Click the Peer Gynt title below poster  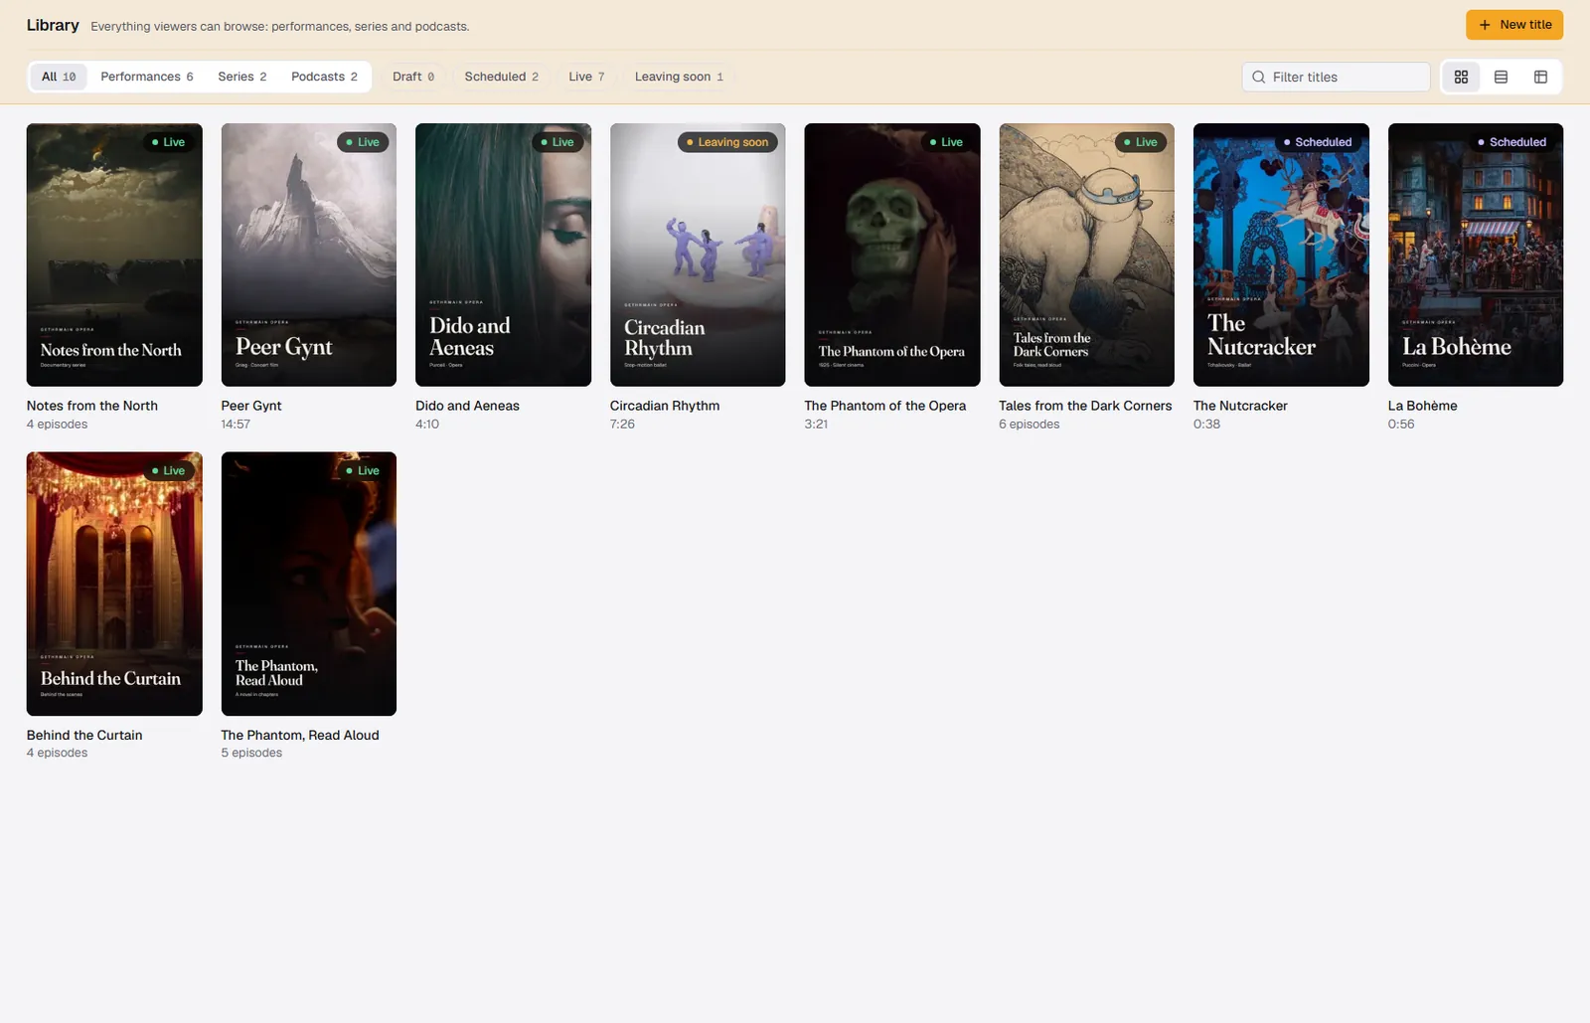click(251, 406)
